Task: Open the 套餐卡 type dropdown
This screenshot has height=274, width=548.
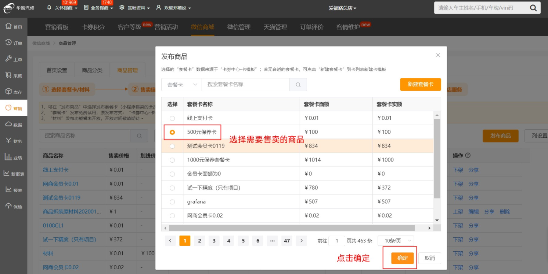Action: pyautogui.click(x=181, y=85)
